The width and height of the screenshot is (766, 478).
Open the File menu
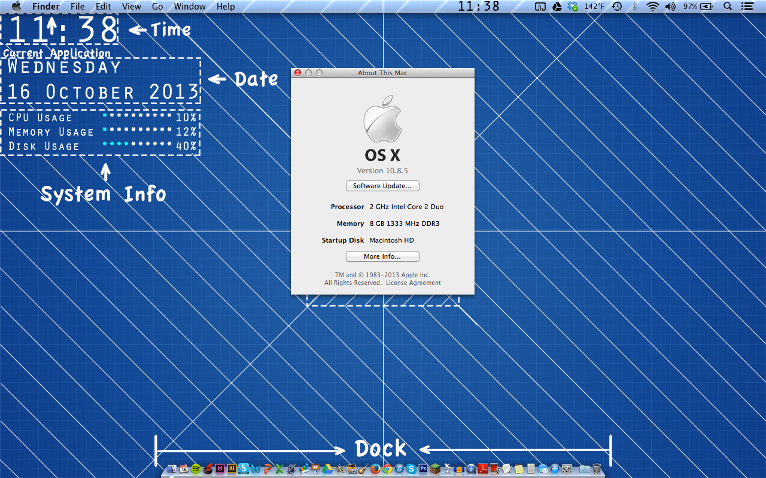pyautogui.click(x=77, y=7)
